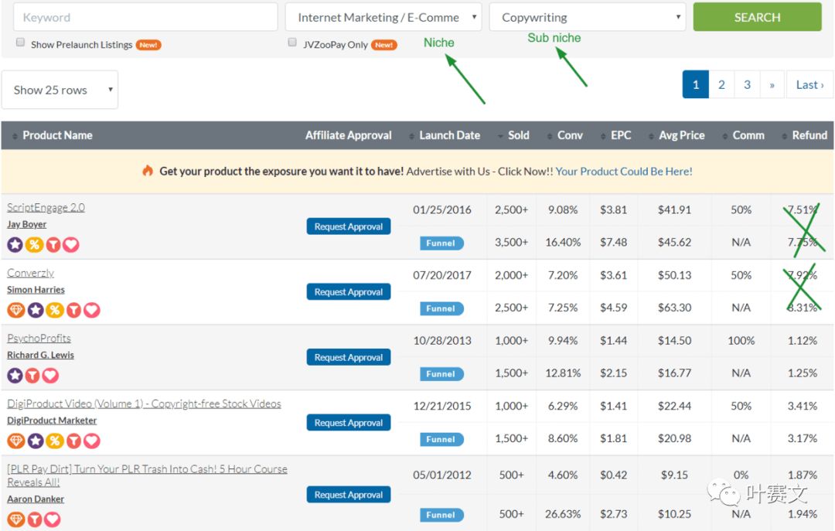Click the sort arrows beside Refund header

click(785, 136)
